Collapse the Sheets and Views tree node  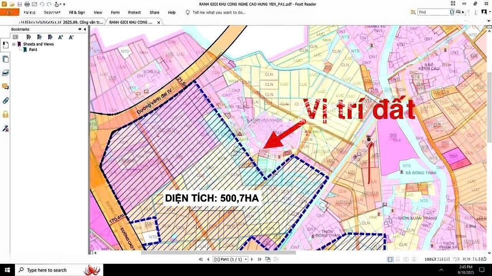click(x=14, y=44)
